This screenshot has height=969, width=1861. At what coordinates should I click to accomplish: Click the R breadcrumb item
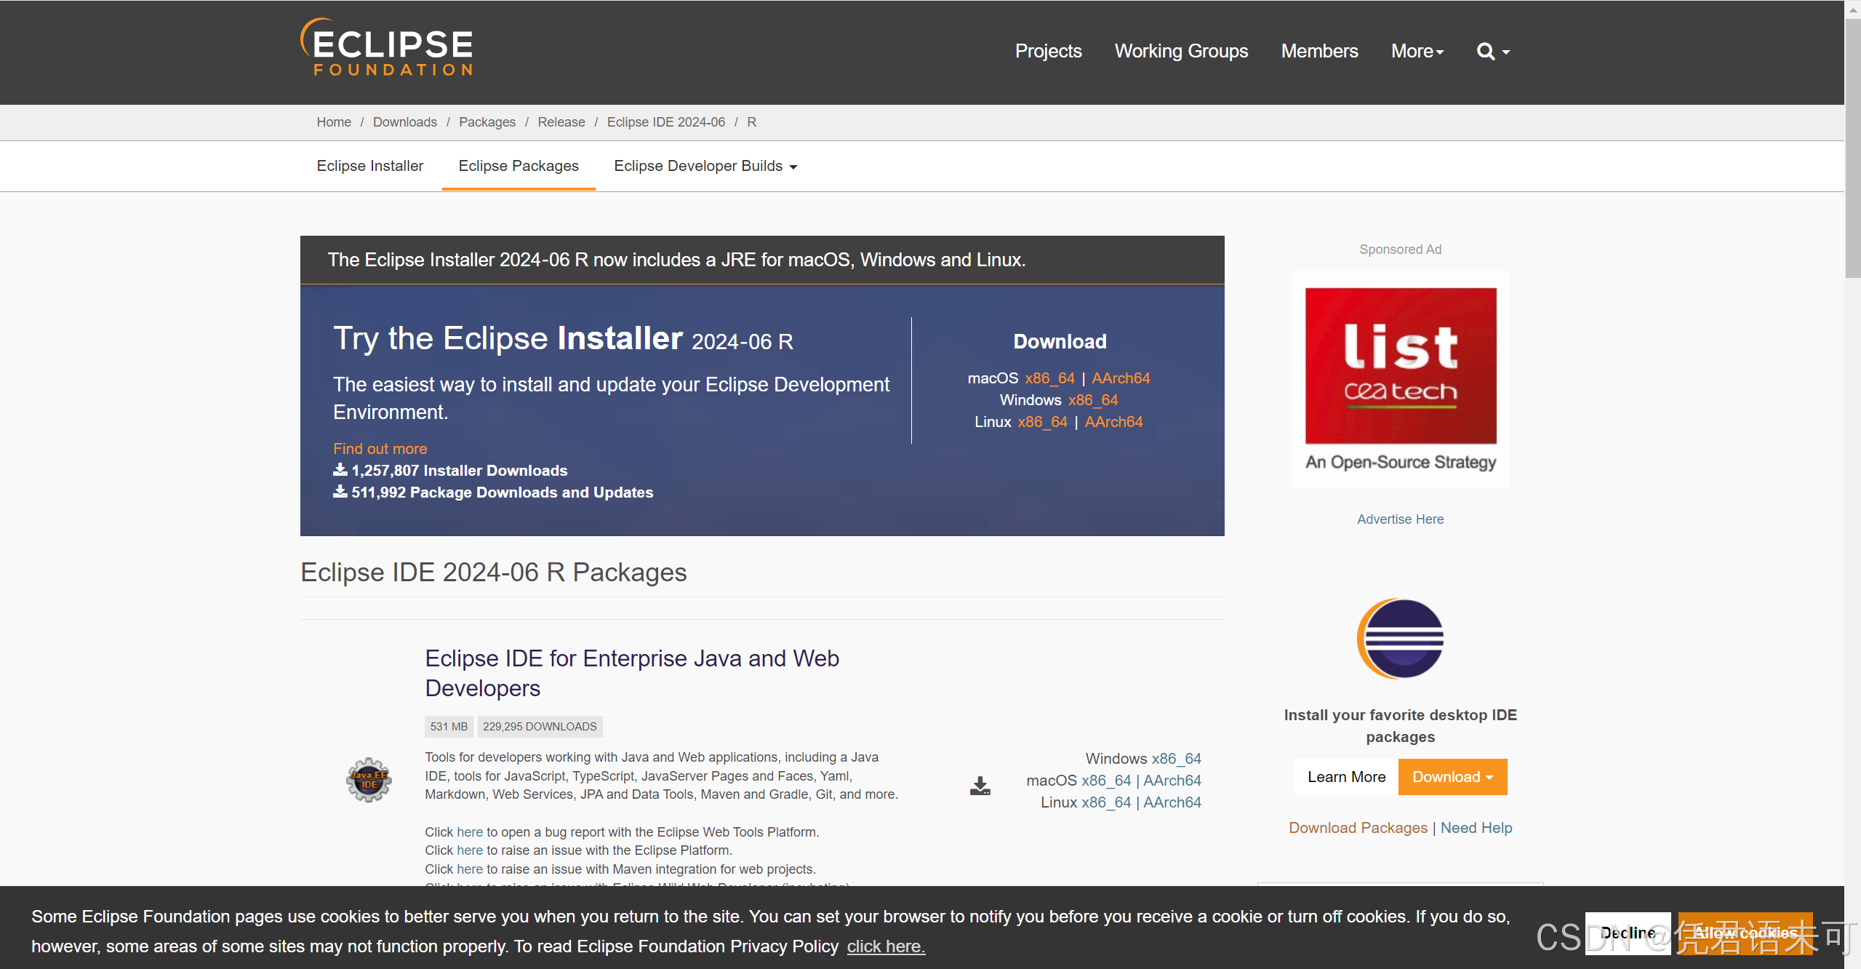coord(752,122)
